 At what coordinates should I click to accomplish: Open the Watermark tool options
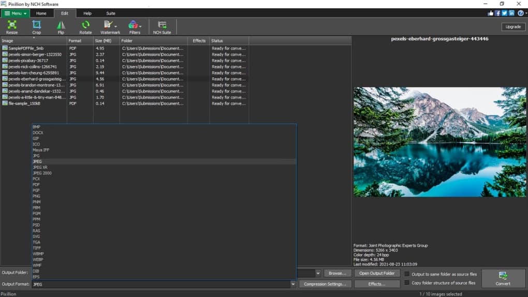(x=110, y=27)
